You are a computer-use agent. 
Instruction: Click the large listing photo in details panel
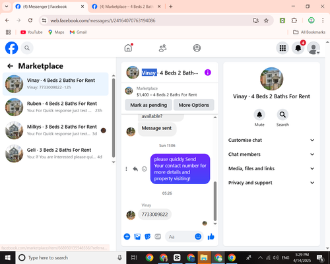tap(271, 79)
